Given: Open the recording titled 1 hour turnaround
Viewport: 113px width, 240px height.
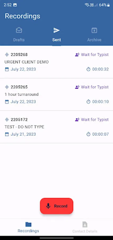Looking at the screenshot, I should pyautogui.click(x=57, y=94).
